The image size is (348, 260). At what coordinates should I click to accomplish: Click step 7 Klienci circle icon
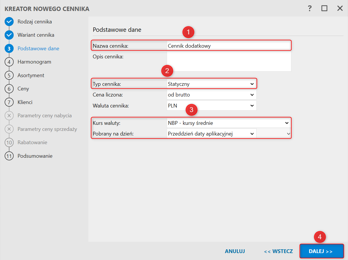pos(9,102)
